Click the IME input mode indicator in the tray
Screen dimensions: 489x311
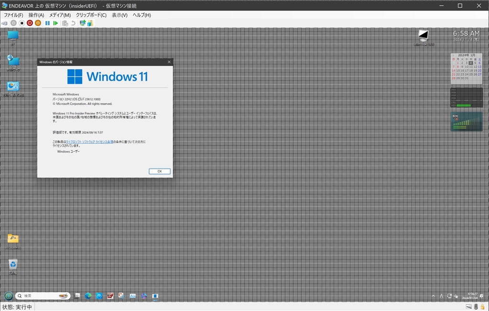tap(441, 296)
